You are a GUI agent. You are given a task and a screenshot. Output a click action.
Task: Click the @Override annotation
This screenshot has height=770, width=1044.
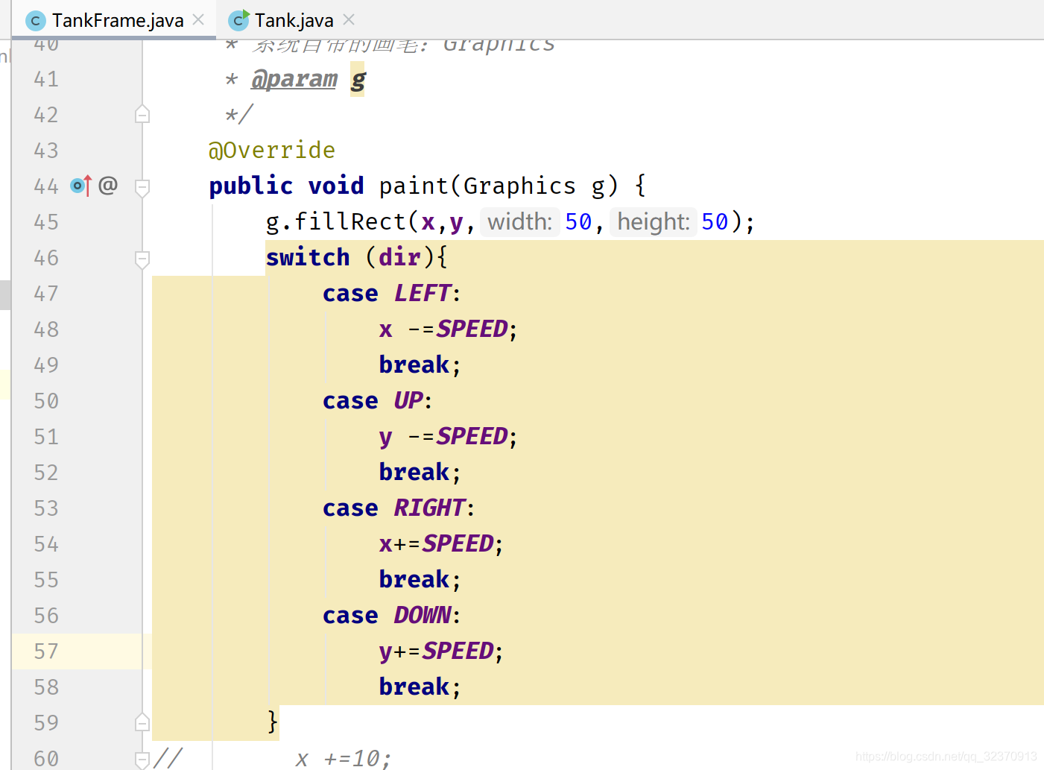pyautogui.click(x=272, y=150)
